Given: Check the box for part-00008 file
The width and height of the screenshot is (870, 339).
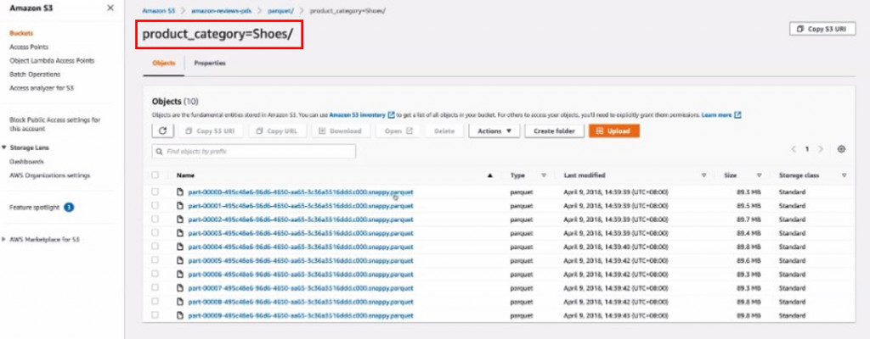Looking at the screenshot, I should 155,302.
